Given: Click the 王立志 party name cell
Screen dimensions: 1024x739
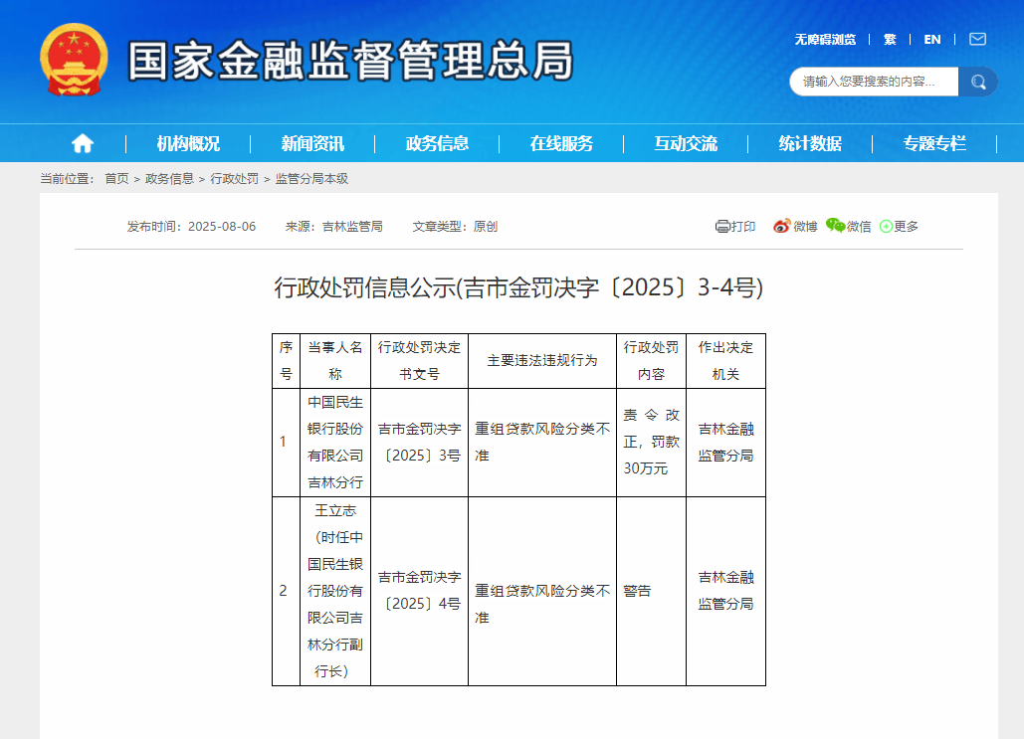Looking at the screenshot, I should click(335, 592).
